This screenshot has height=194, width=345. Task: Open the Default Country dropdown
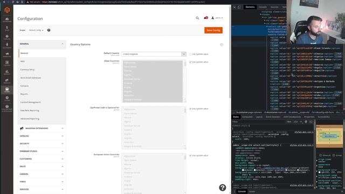(154, 54)
